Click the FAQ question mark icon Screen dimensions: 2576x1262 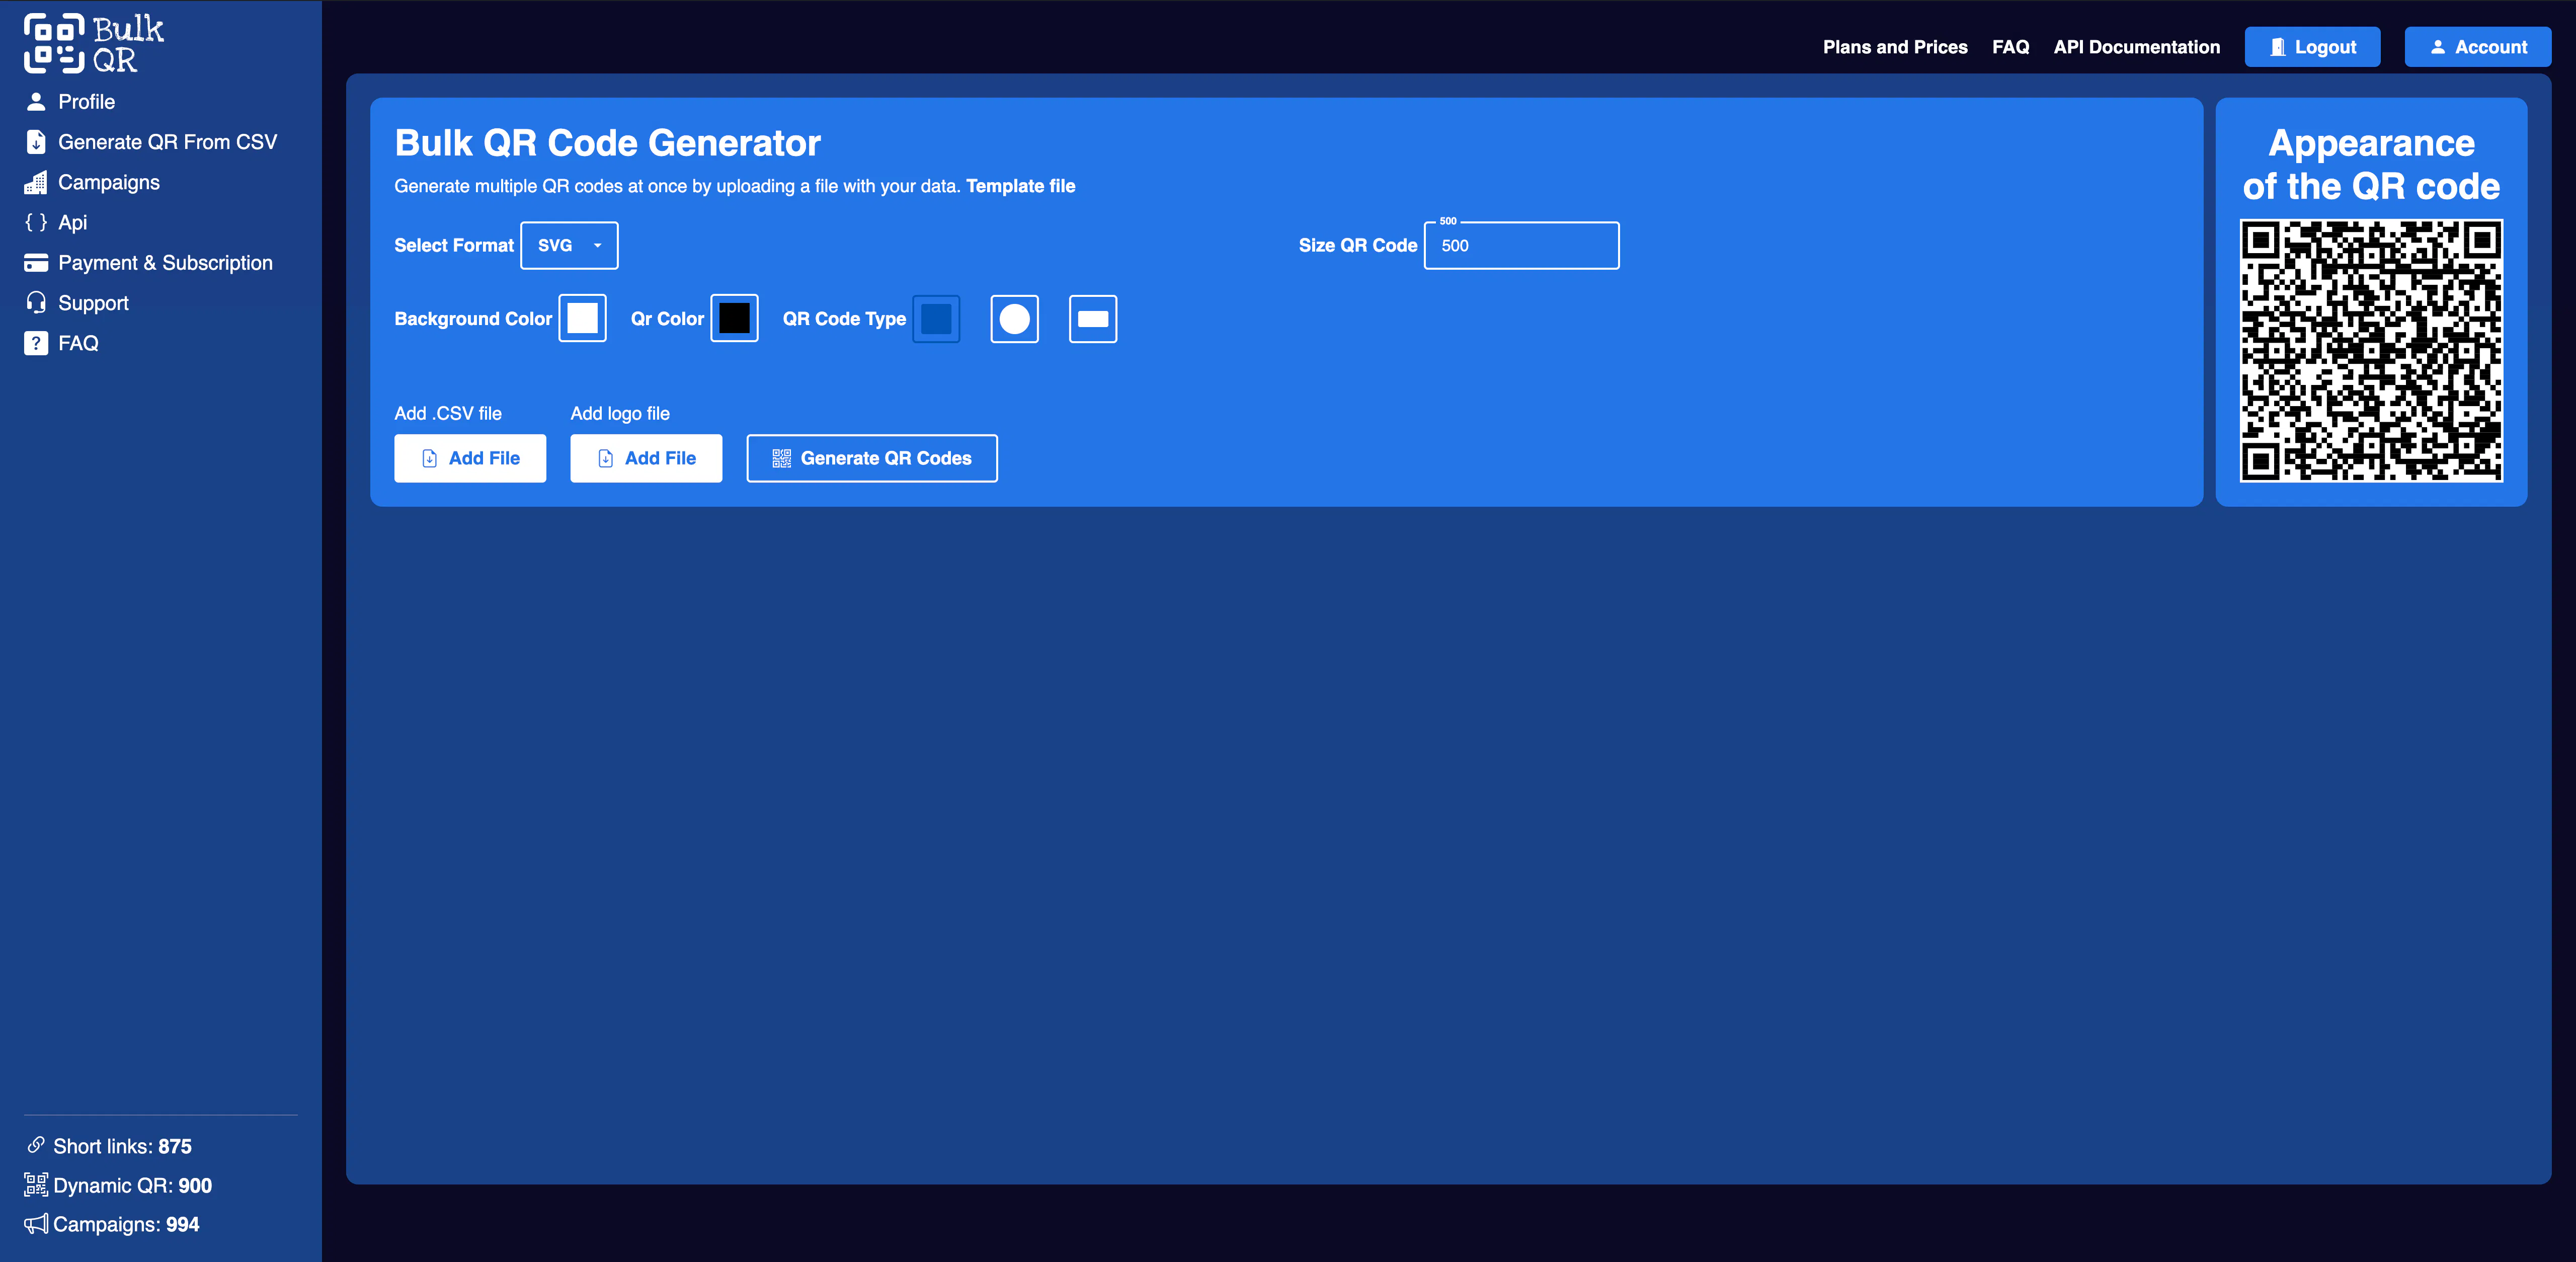coord(36,343)
